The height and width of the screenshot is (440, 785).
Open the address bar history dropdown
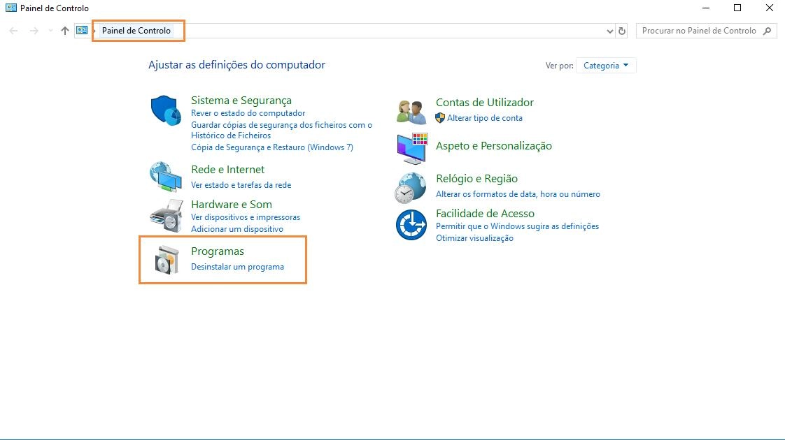tap(609, 31)
